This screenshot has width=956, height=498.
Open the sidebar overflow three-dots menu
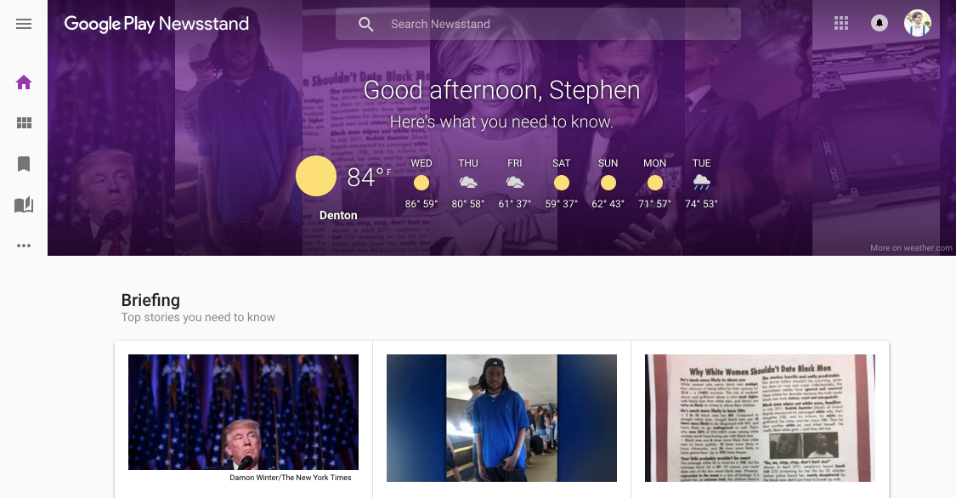point(24,246)
